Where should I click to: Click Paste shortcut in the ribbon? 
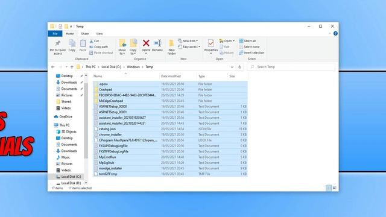tap(101, 52)
